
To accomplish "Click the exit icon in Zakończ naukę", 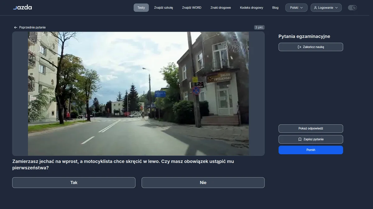I will [x=299, y=47].
